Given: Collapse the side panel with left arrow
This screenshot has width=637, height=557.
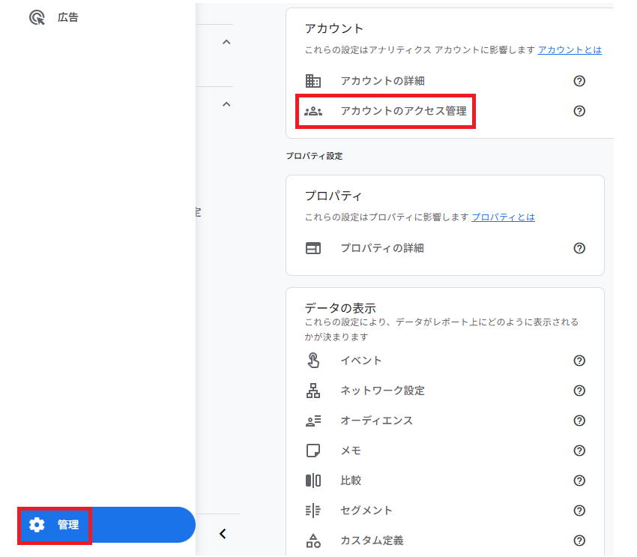Looking at the screenshot, I should click(223, 534).
